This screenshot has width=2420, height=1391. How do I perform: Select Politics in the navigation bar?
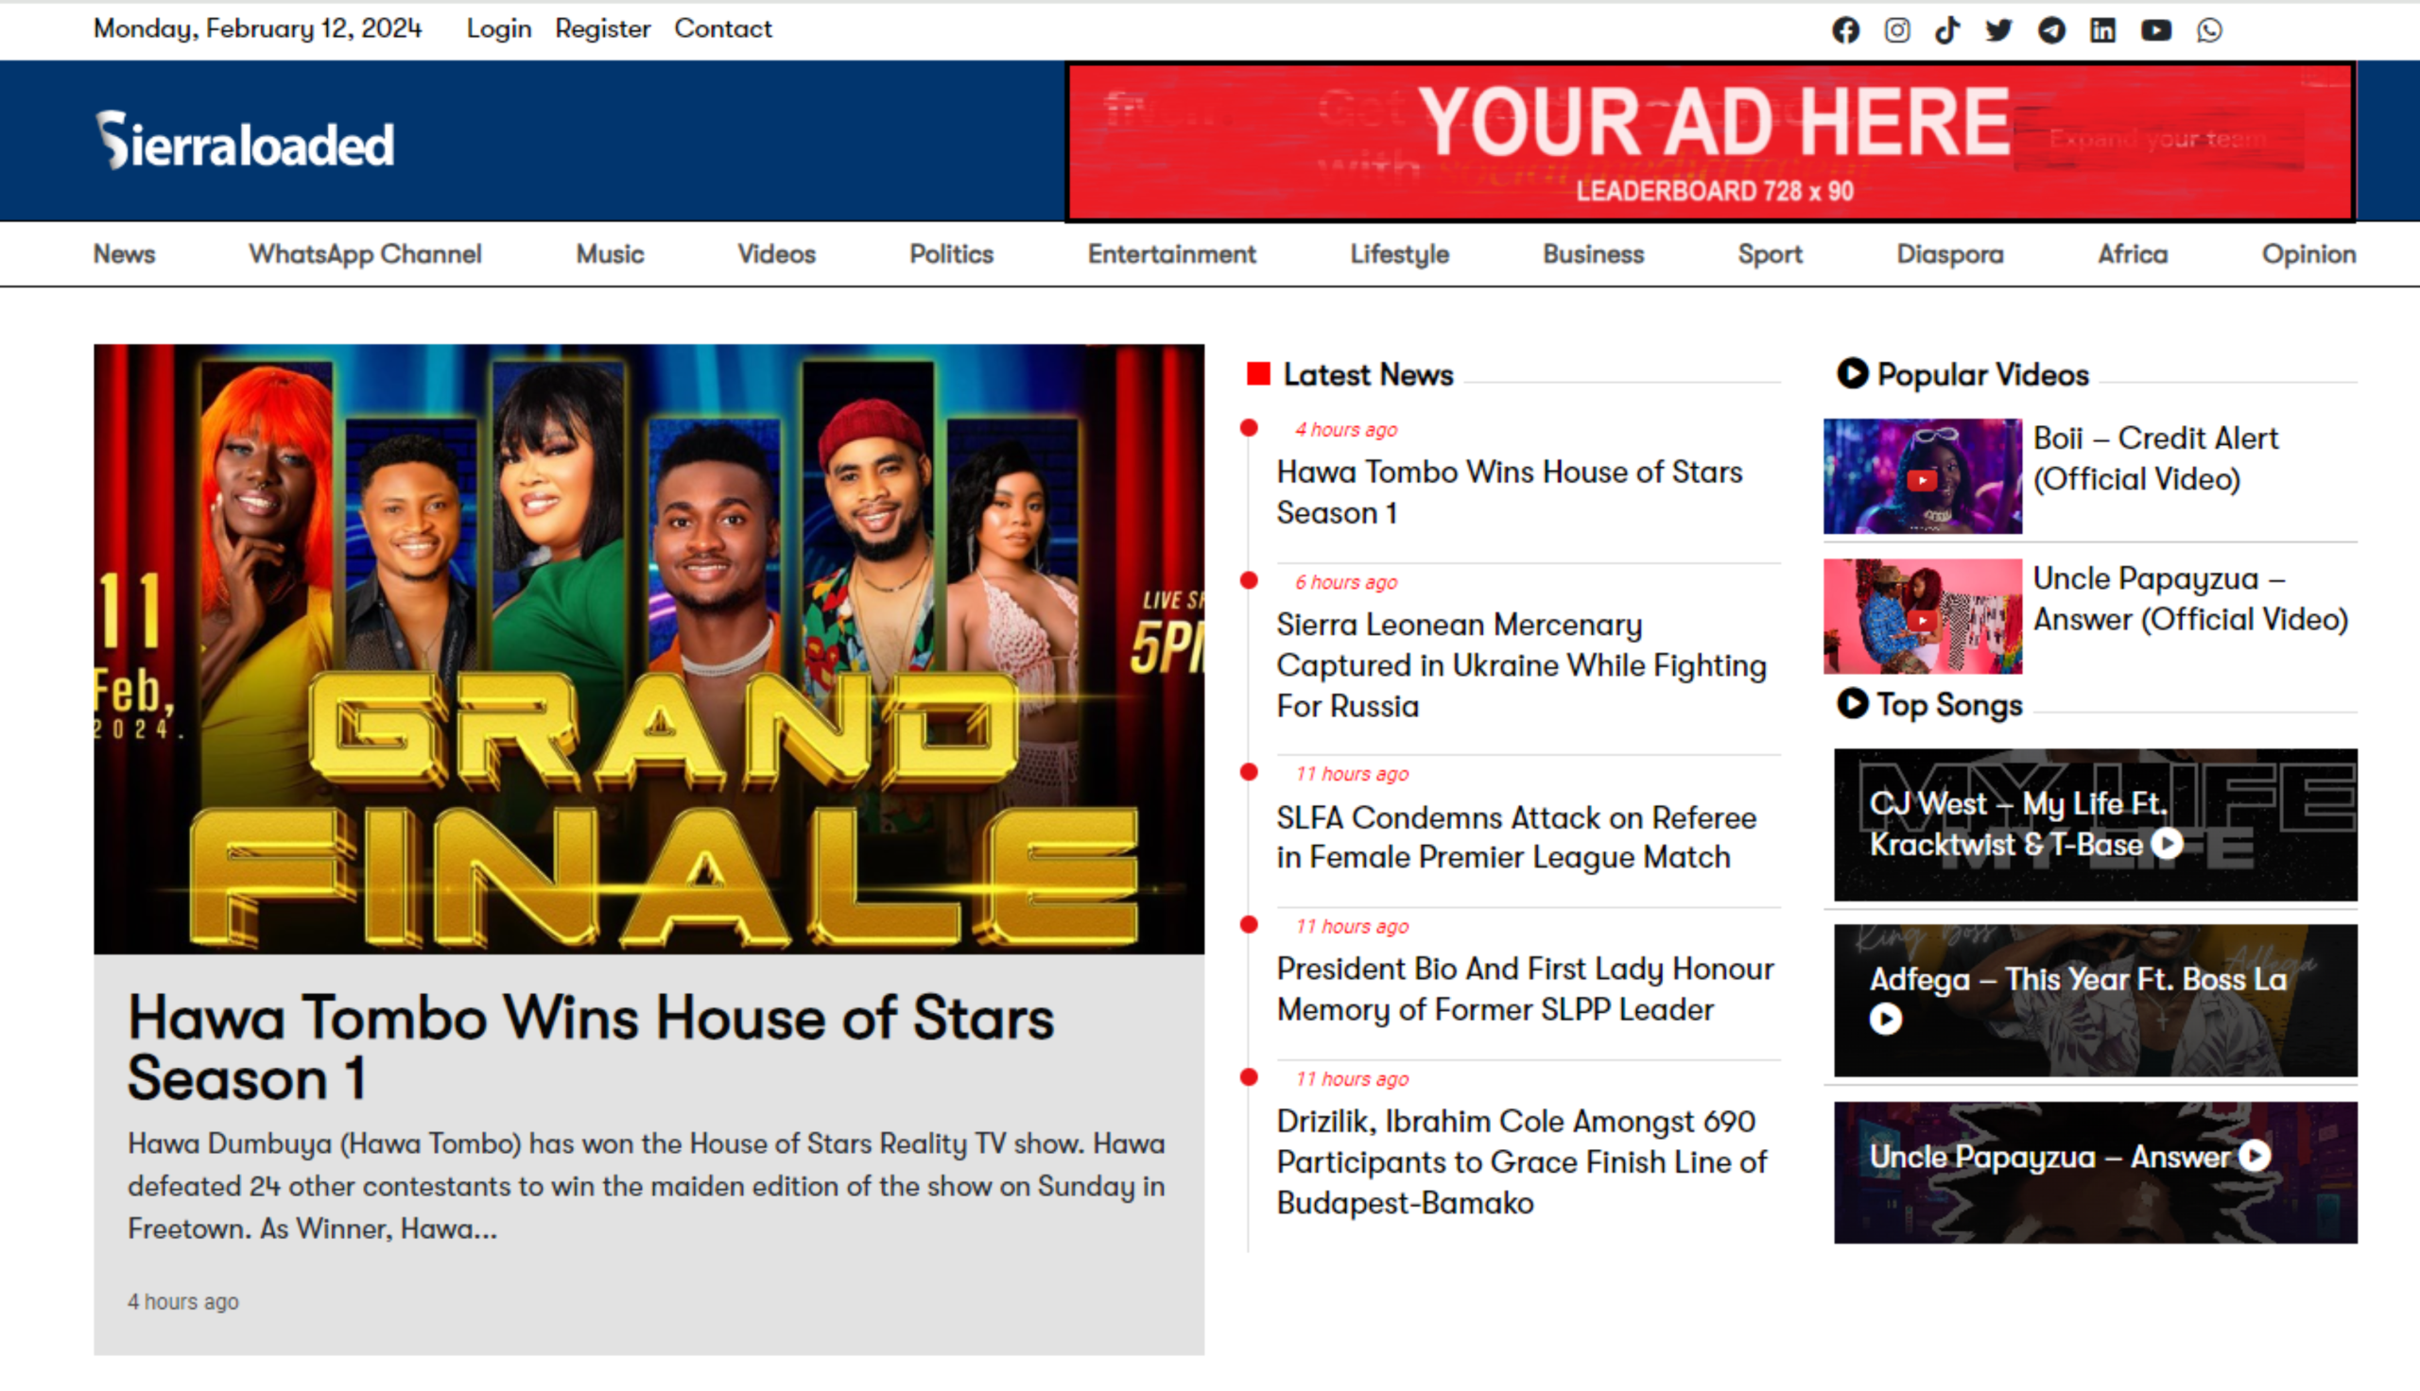[x=951, y=254]
